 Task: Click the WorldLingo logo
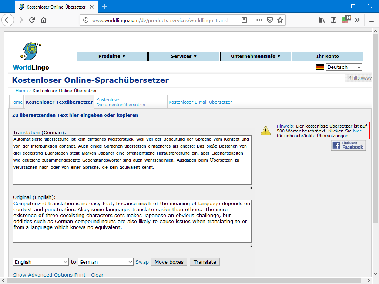[31, 57]
